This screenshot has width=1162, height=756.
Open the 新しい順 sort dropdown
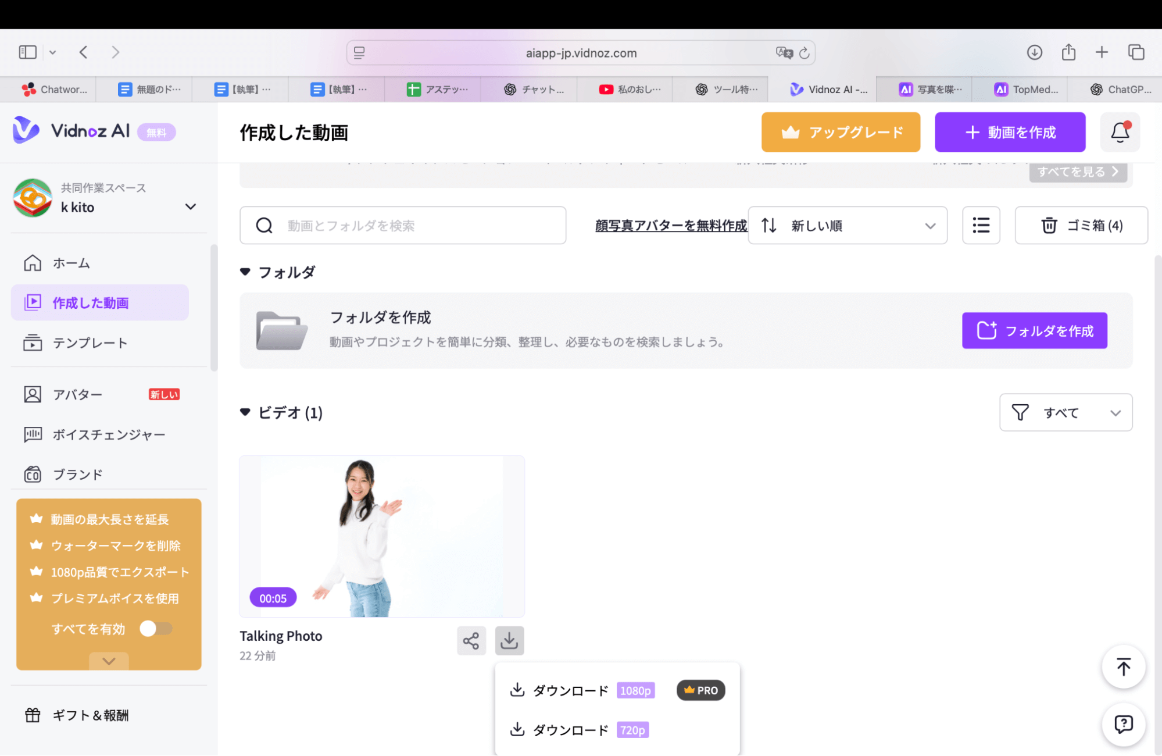847,225
